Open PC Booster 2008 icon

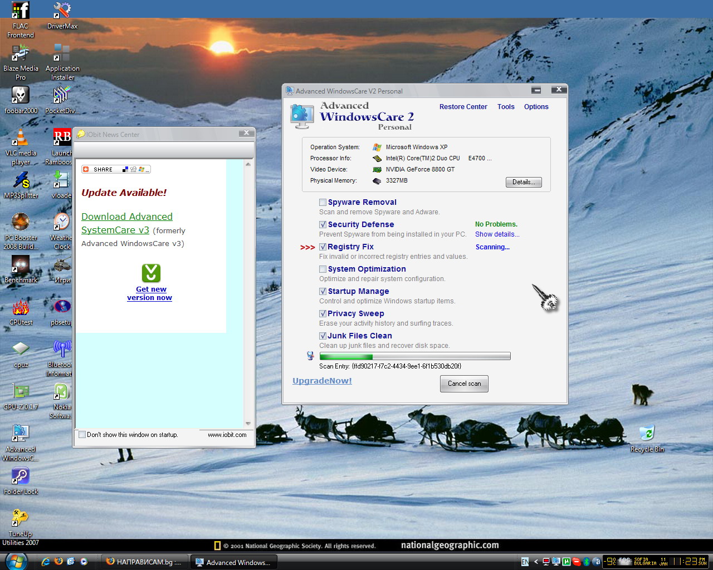21,231
